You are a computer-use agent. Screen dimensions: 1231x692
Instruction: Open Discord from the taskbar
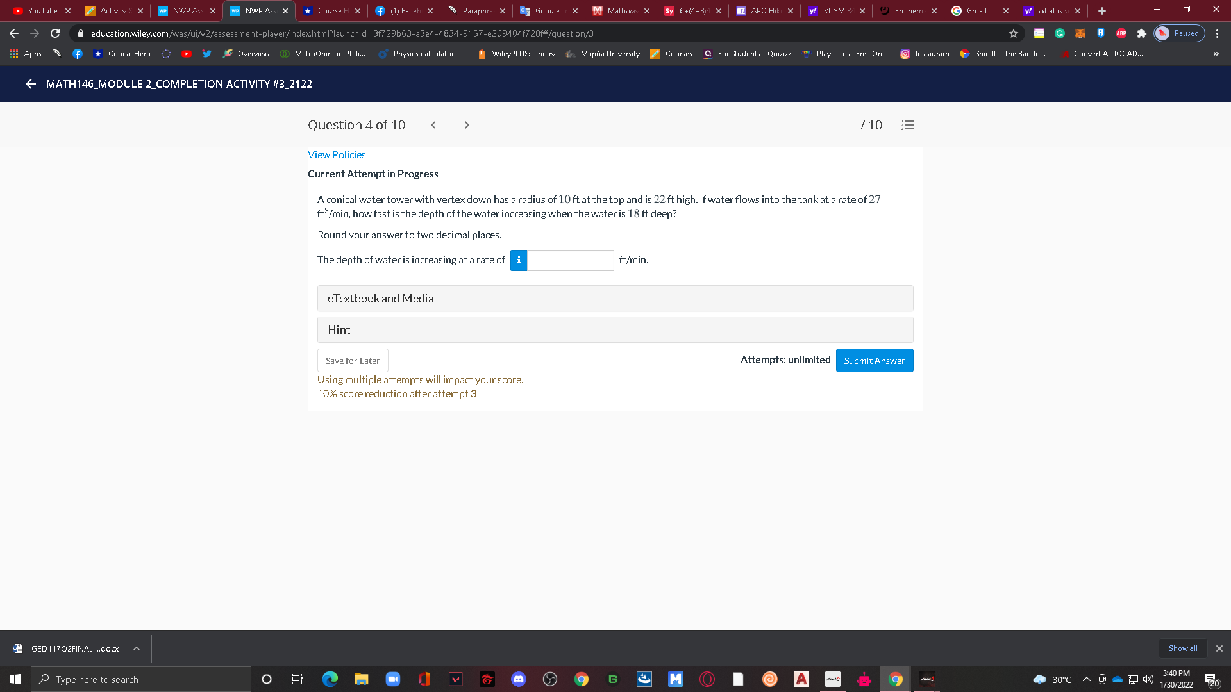(519, 679)
